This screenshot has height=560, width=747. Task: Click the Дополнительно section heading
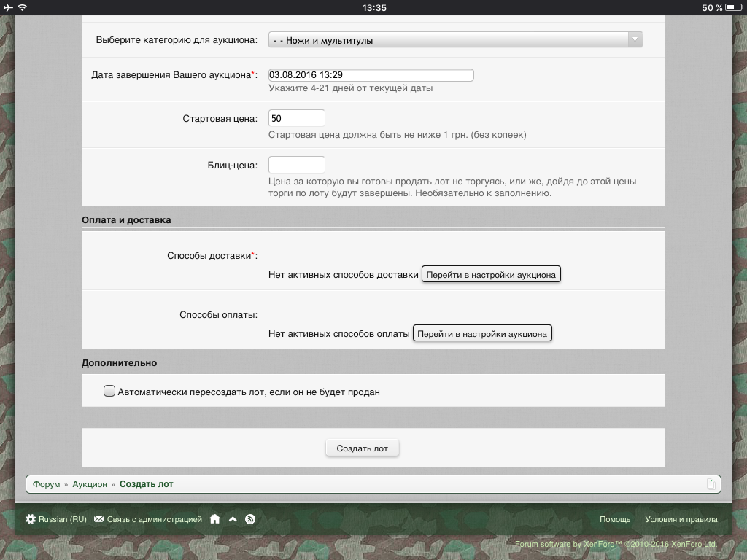[x=119, y=363]
